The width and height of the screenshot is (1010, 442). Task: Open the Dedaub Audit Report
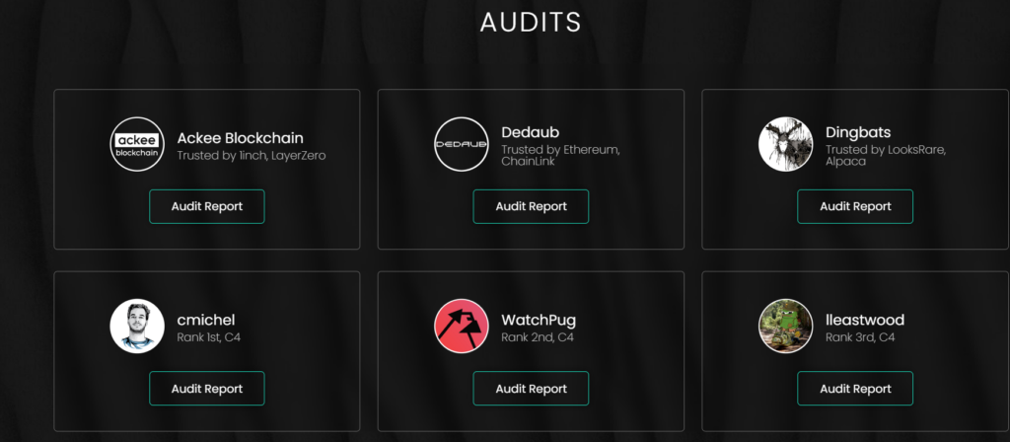point(531,206)
